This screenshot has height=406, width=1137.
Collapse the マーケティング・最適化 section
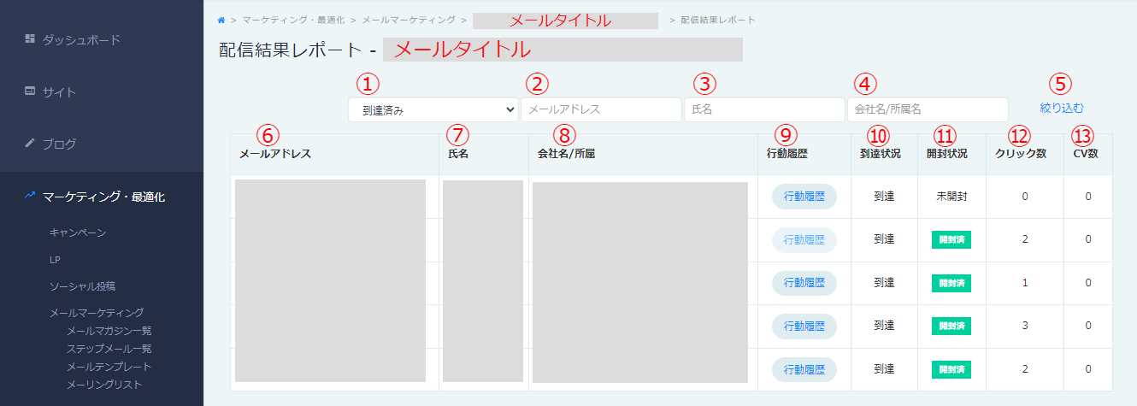point(102,197)
